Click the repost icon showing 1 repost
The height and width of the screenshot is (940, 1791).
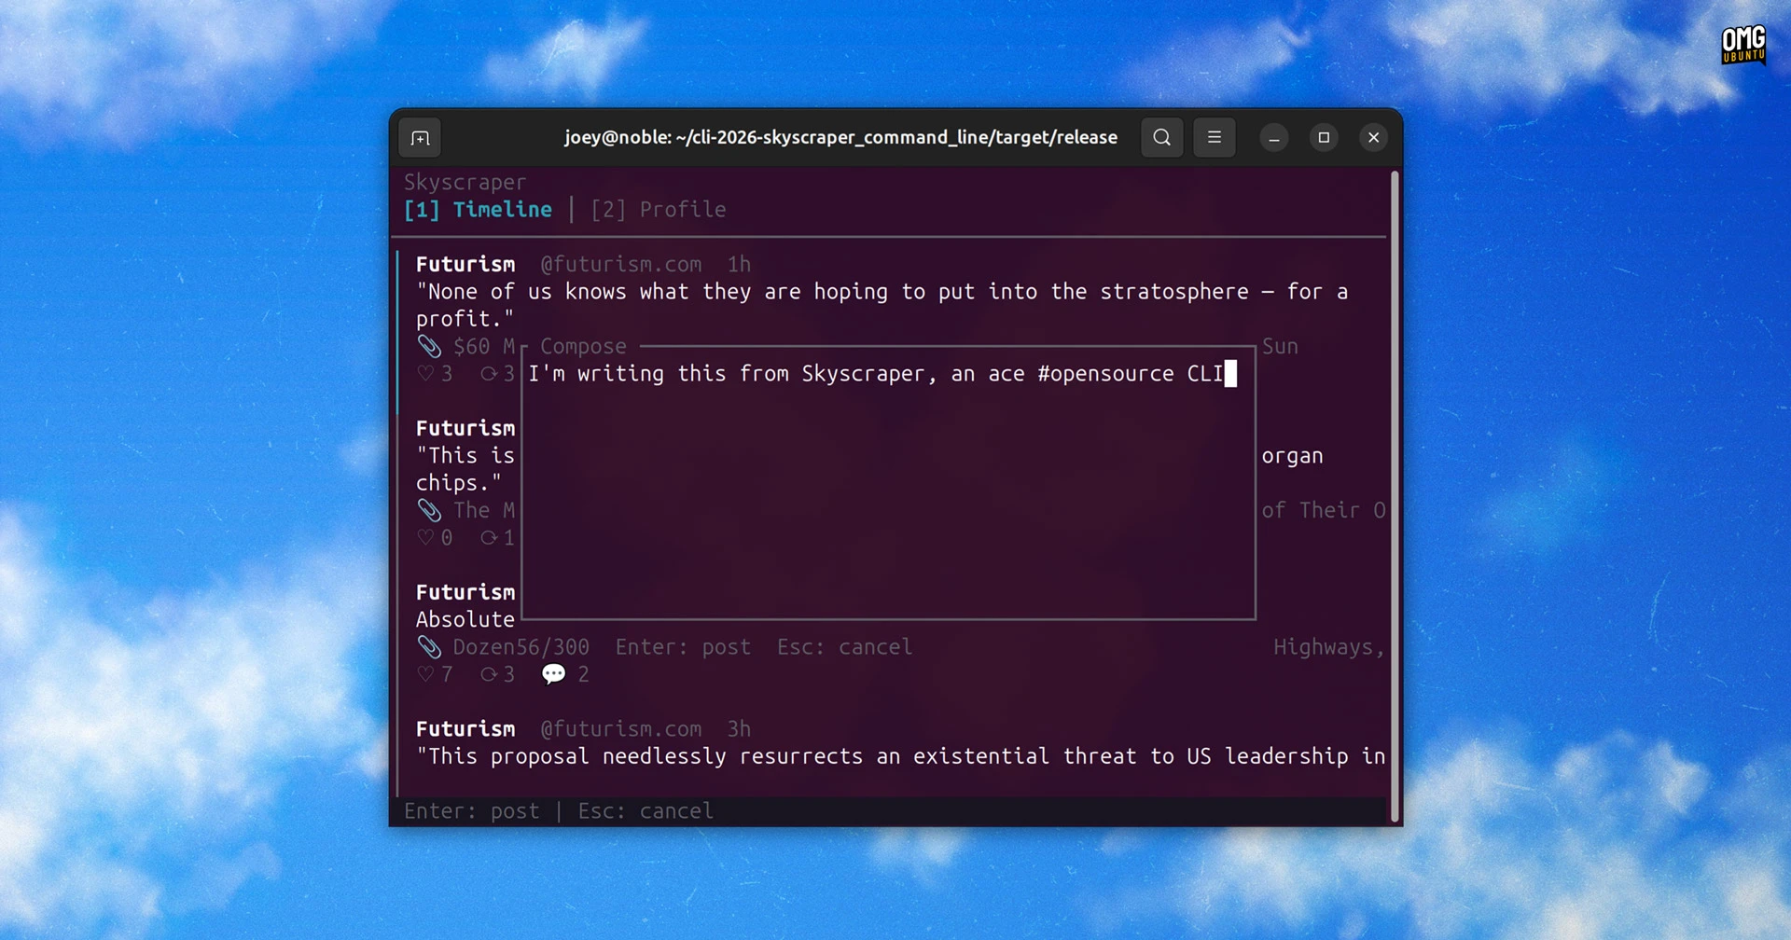point(488,538)
